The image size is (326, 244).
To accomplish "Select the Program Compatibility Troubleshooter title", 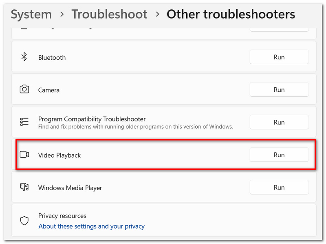I will tap(92, 119).
